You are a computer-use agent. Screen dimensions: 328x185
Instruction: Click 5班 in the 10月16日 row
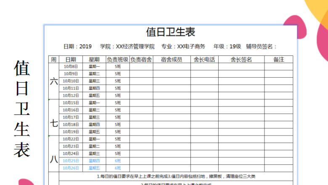coord(118,110)
